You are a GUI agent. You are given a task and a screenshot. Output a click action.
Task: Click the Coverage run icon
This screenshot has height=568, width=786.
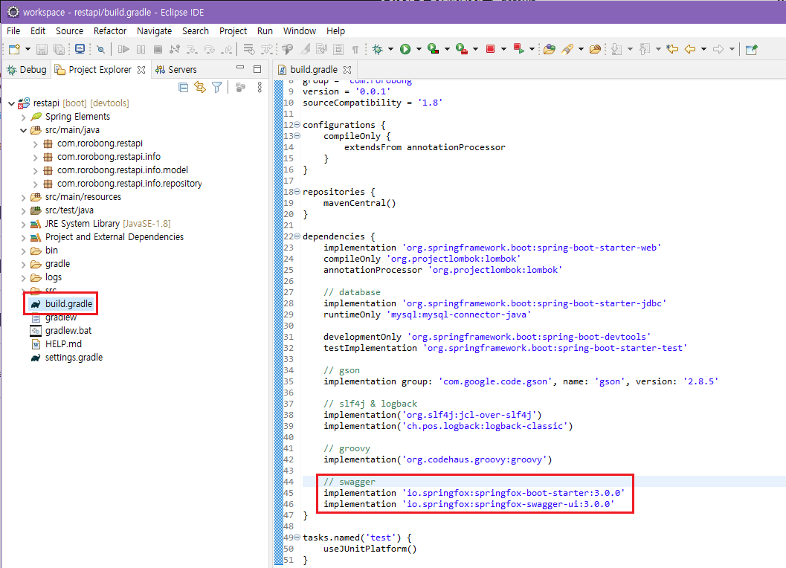[x=433, y=49]
